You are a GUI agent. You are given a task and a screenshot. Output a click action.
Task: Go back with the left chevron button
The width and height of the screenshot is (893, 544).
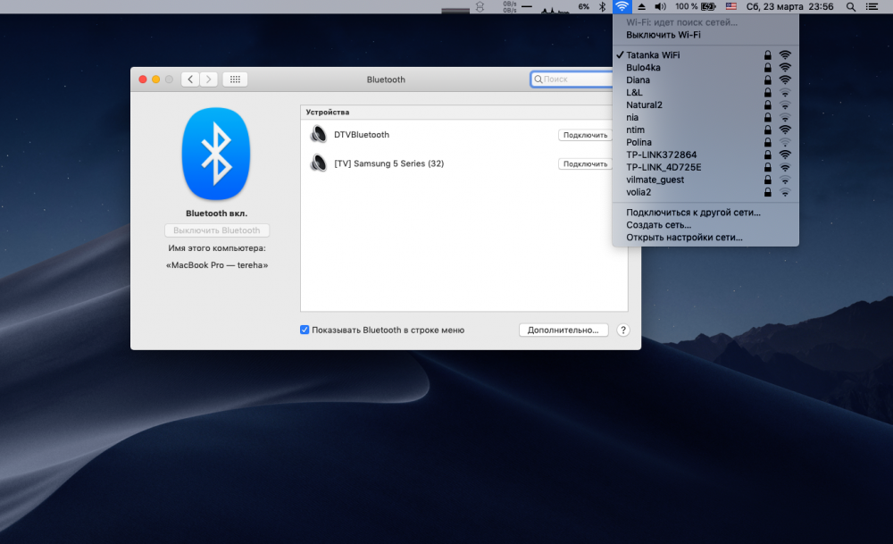(x=190, y=80)
